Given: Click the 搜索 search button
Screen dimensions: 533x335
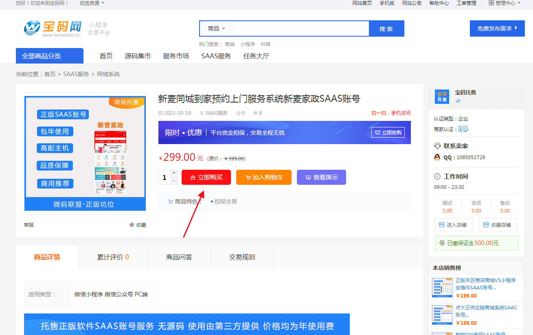Looking at the screenshot, I should pyautogui.click(x=386, y=28).
